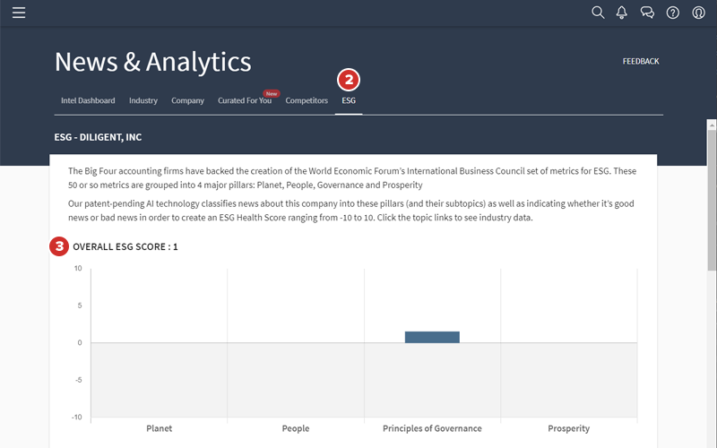The width and height of the screenshot is (717, 448).
Task: Click the red number 2 marker
Action: pos(349,80)
